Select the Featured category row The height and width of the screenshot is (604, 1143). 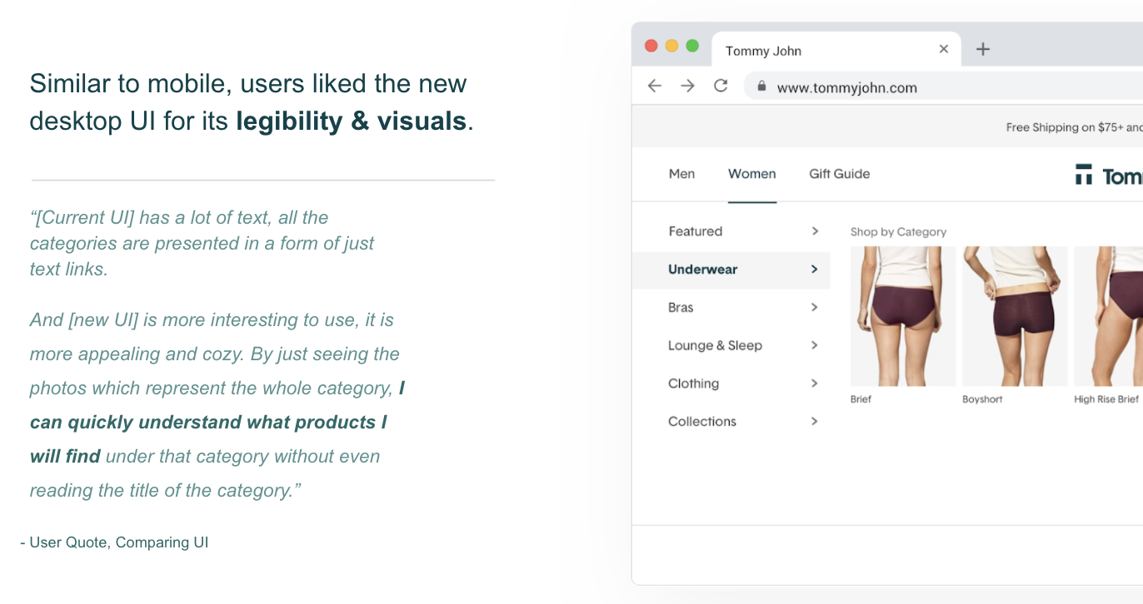[x=731, y=231]
